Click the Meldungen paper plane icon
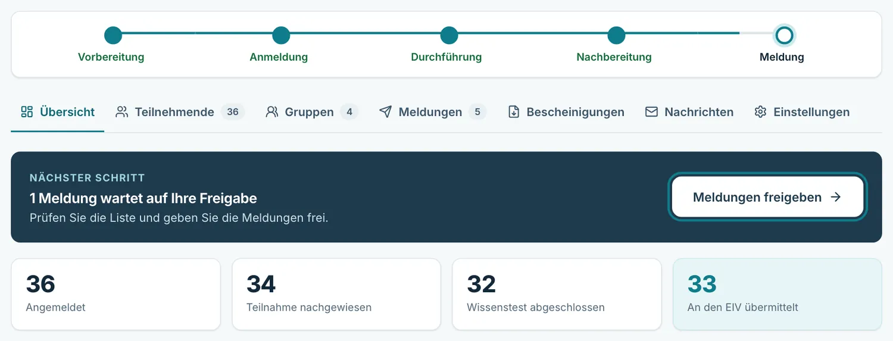 tap(386, 112)
